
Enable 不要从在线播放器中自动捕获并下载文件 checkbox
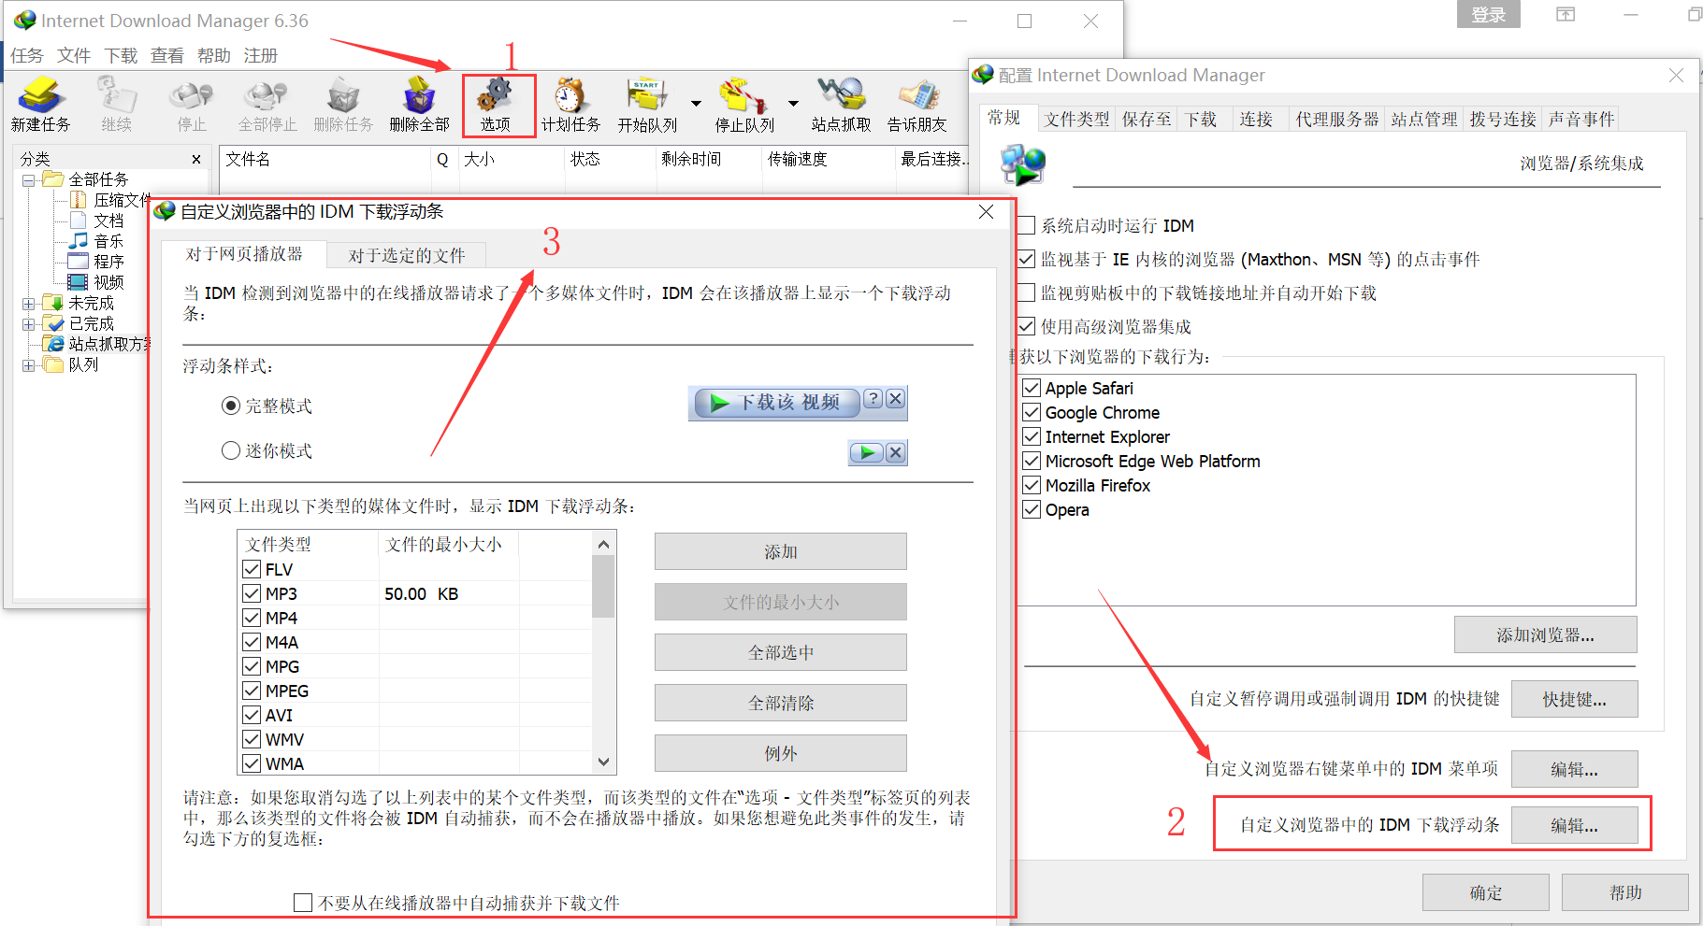pos(303,903)
